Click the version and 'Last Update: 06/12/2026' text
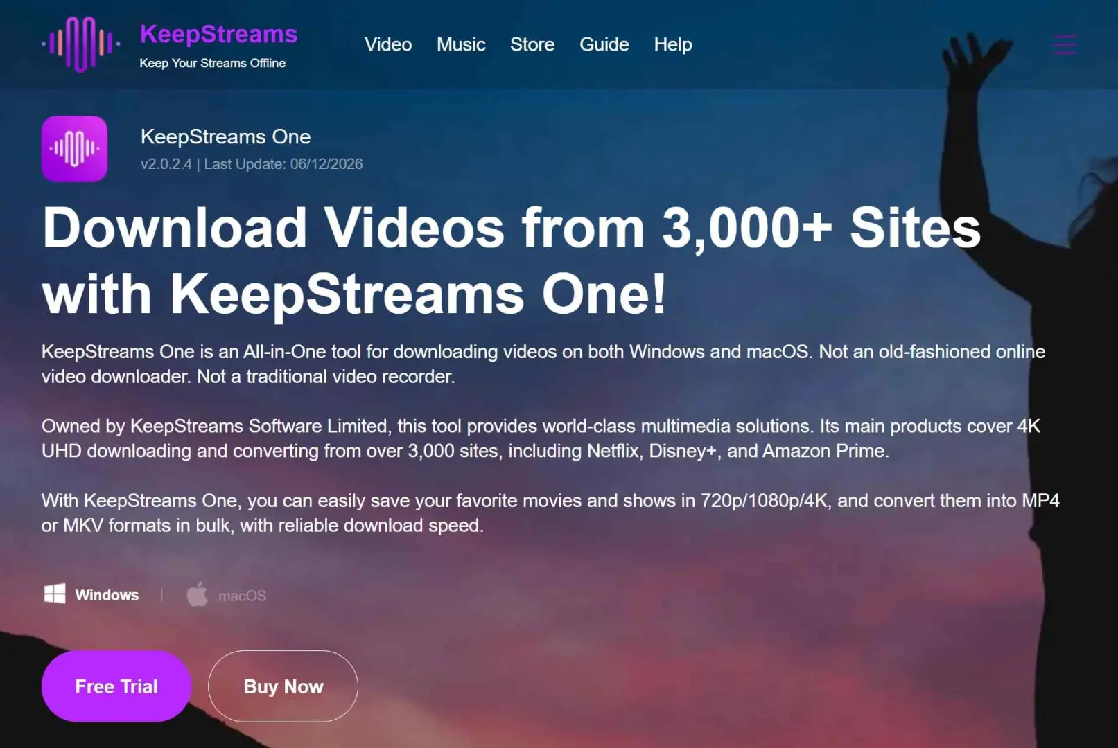Image resolution: width=1118 pixels, height=748 pixels. (252, 164)
